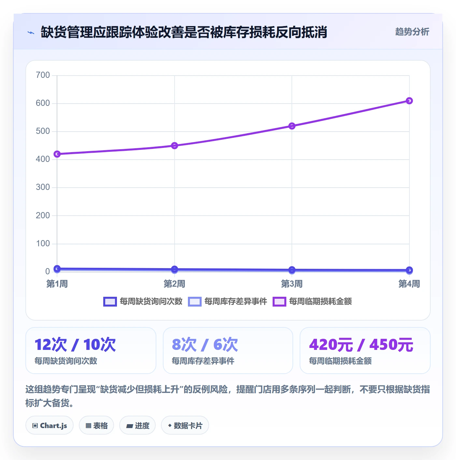Image resolution: width=456 pixels, height=460 pixels.
Task: Click the 500 y-axis tick label
Action: 43,131
